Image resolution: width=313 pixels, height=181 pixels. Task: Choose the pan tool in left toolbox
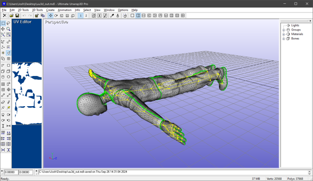tap(3, 29)
